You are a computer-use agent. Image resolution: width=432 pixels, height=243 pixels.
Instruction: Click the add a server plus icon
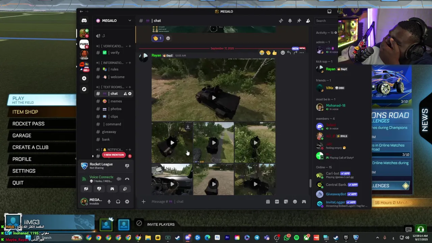click(x=84, y=78)
